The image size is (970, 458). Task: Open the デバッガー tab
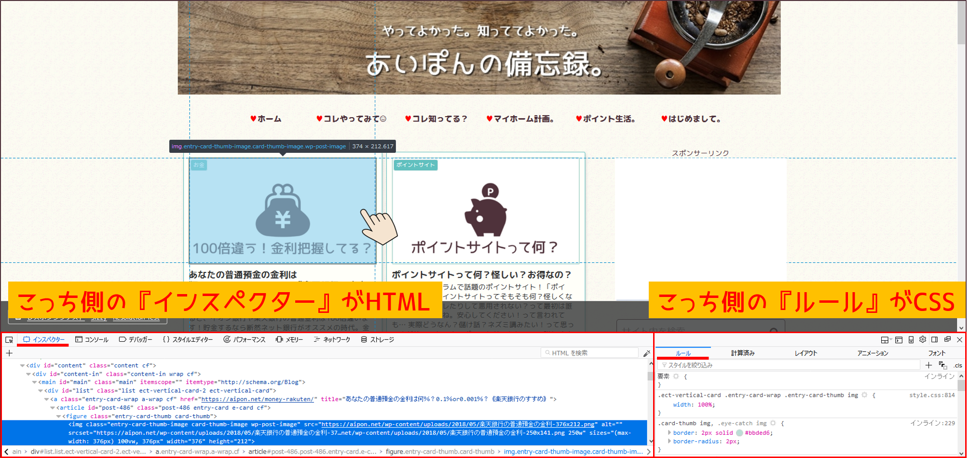[136, 340]
